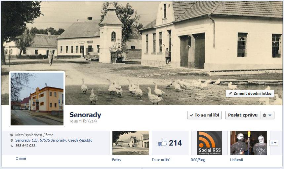Open the RSS/Blog tab label
The width and height of the screenshot is (284, 169).
pyautogui.click(x=198, y=160)
